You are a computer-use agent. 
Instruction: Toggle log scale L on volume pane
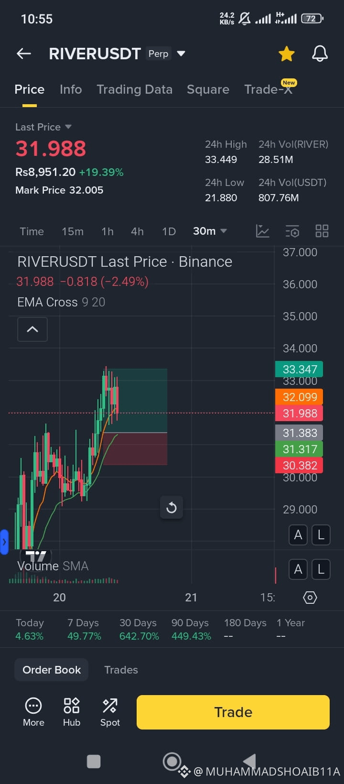[321, 569]
